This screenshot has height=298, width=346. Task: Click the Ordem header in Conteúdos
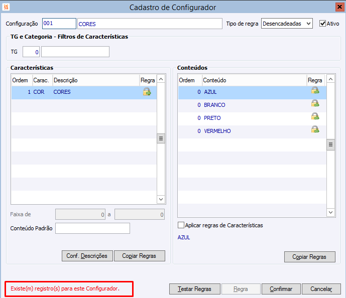click(190, 80)
